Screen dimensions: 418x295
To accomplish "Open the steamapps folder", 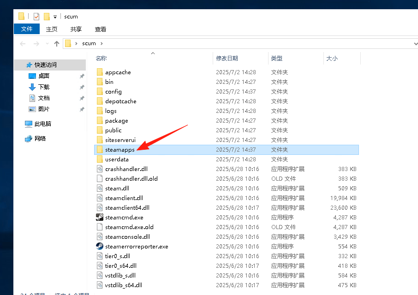I will click(120, 149).
